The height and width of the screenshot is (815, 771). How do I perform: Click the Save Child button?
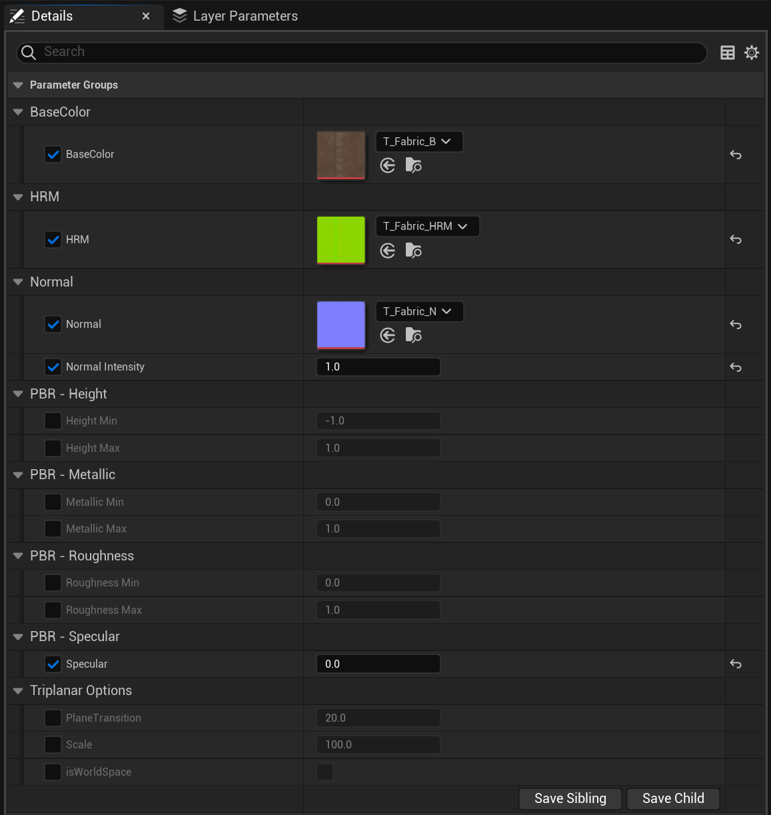point(672,798)
